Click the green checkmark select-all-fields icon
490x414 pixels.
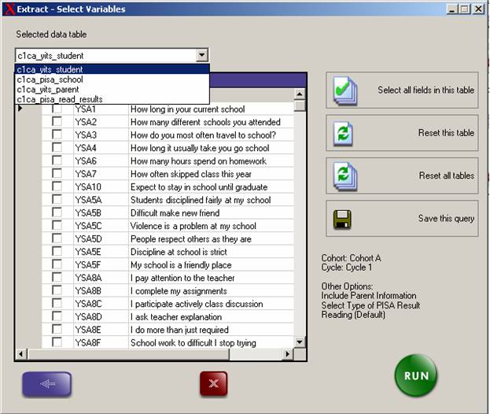[x=344, y=90]
